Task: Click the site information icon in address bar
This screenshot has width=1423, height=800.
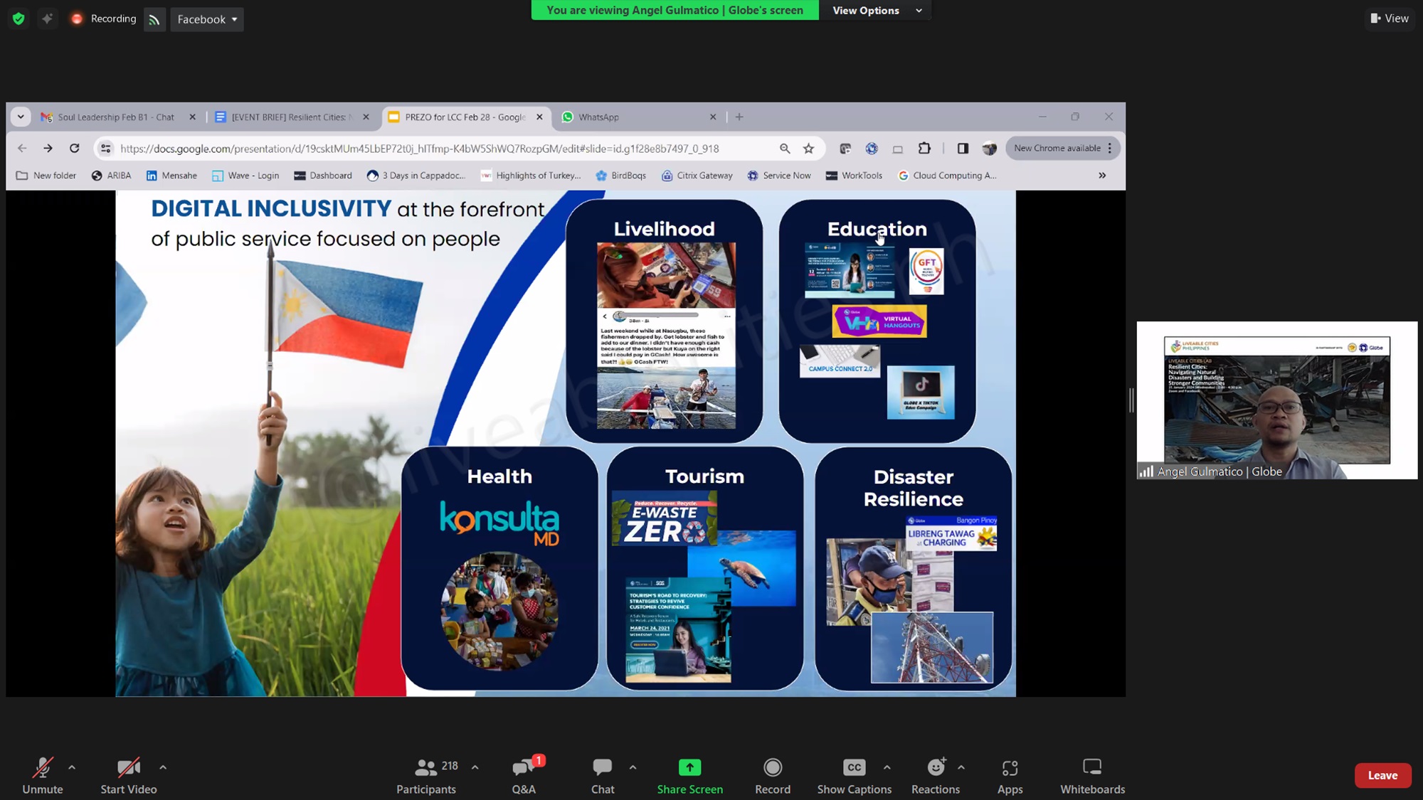Action: 105,149
